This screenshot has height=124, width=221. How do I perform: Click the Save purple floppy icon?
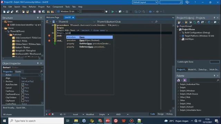point(35,12)
